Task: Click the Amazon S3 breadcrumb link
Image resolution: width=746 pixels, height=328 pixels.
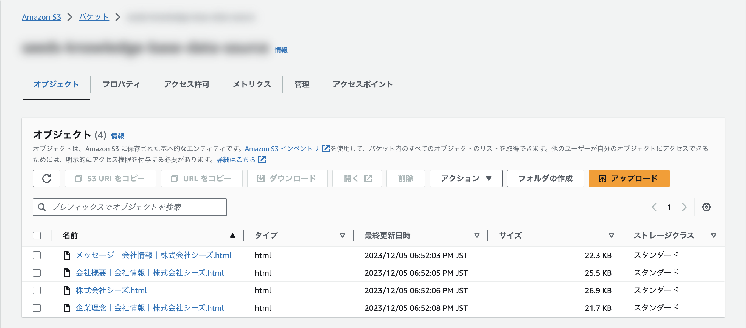Action: [x=41, y=17]
